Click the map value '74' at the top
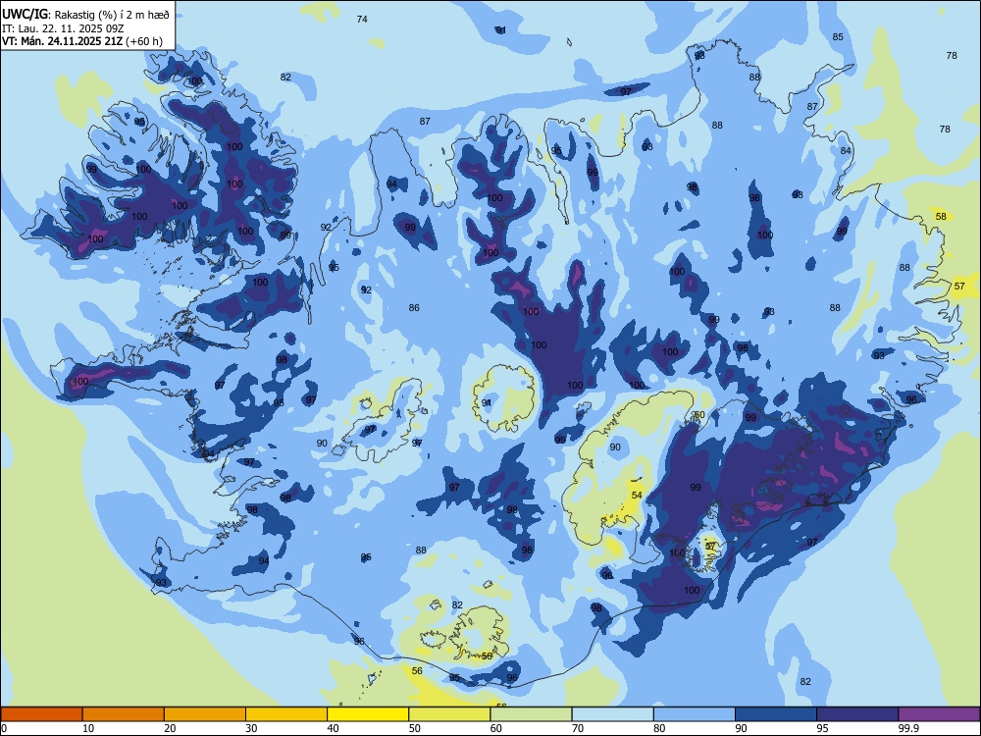The width and height of the screenshot is (981, 736). (x=362, y=19)
